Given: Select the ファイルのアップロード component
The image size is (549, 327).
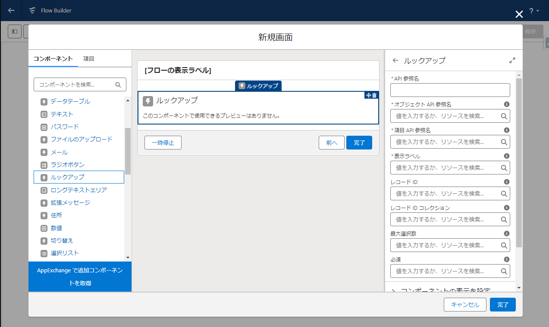Looking at the screenshot, I should click(x=82, y=140).
